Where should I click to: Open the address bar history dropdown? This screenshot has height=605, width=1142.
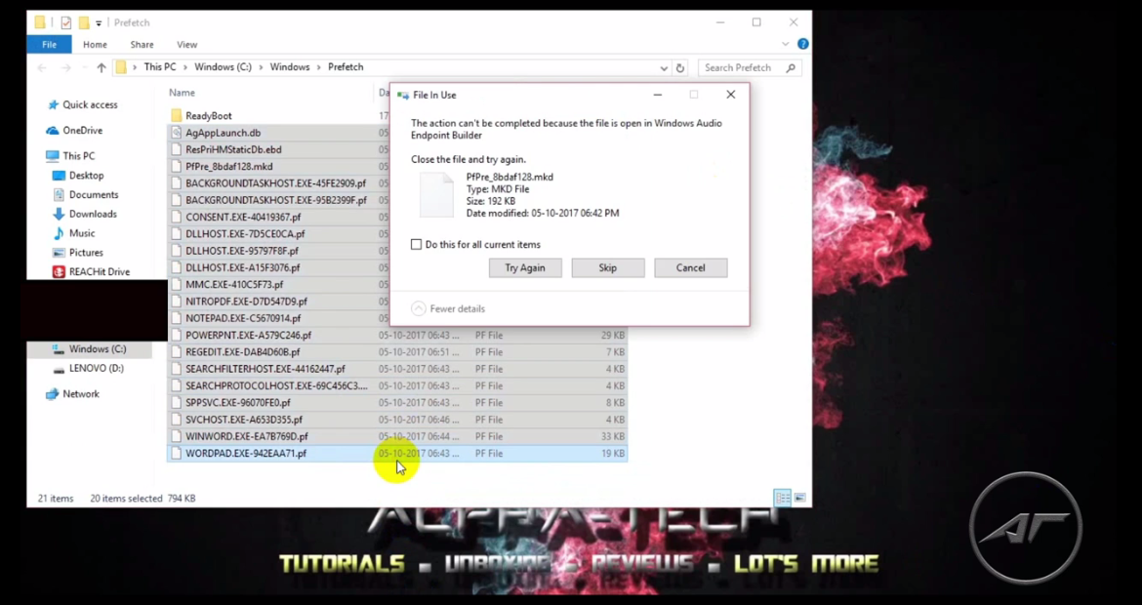click(x=664, y=67)
